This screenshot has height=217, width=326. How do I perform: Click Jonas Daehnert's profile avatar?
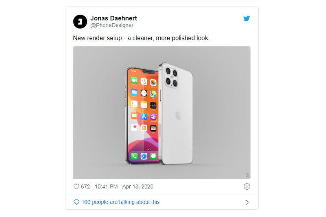pos(80,22)
